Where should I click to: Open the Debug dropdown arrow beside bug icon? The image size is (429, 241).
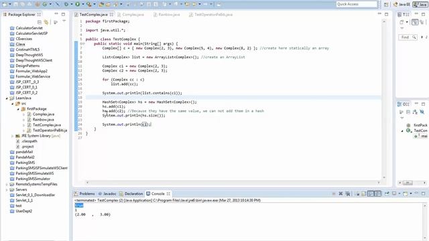72,4
